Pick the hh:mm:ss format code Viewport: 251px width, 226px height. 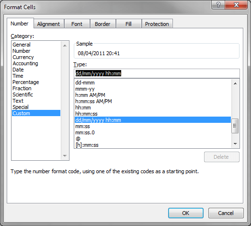(86, 114)
